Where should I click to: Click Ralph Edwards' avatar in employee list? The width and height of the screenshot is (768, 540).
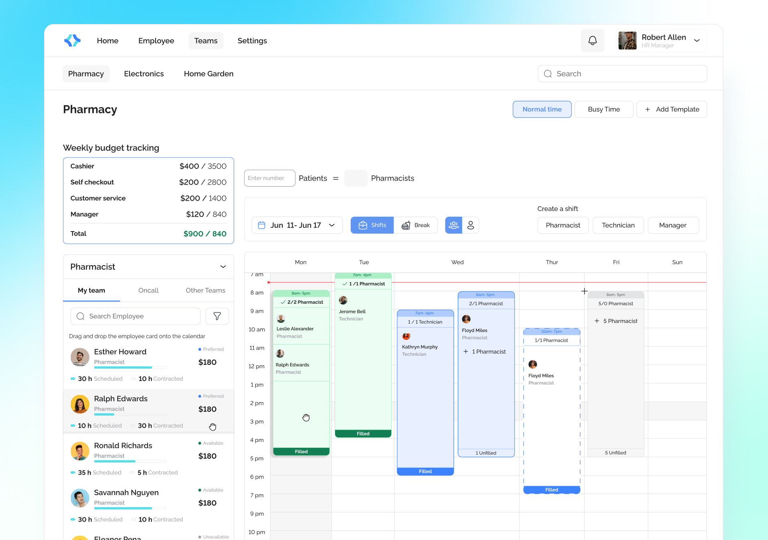pyautogui.click(x=80, y=404)
